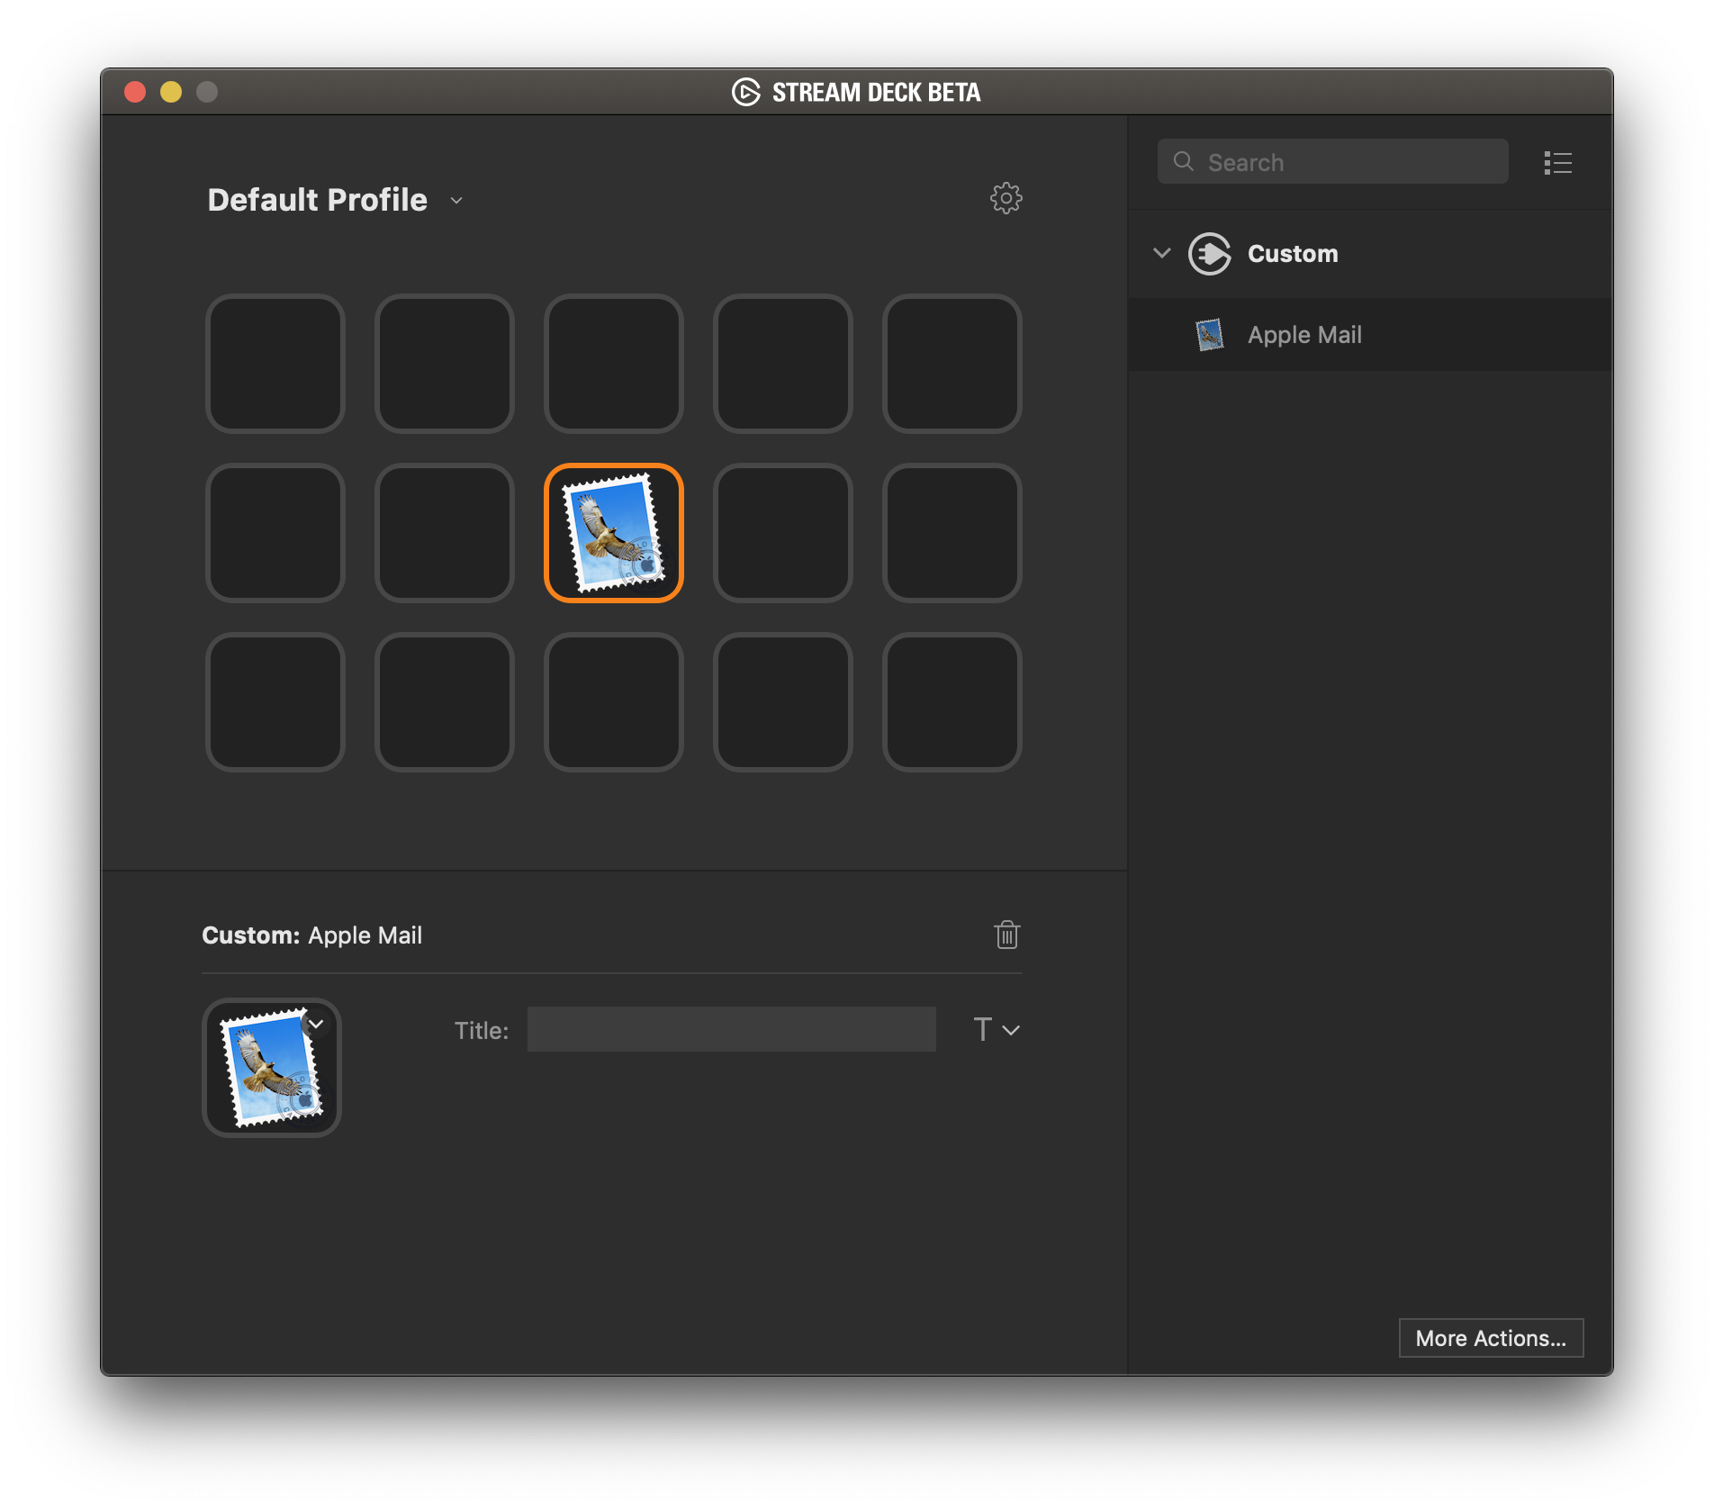This screenshot has height=1509, width=1714.
Task: Click the Custom category plug icon
Action: 1209,254
